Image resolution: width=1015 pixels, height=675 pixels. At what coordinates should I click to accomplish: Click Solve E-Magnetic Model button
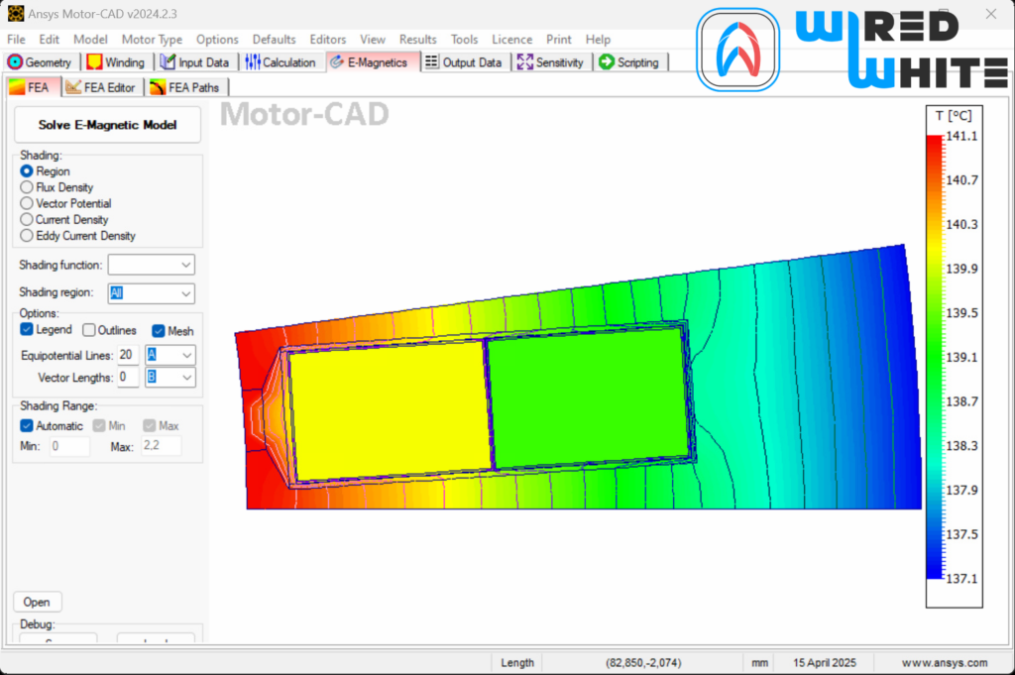(x=107, y=125)
